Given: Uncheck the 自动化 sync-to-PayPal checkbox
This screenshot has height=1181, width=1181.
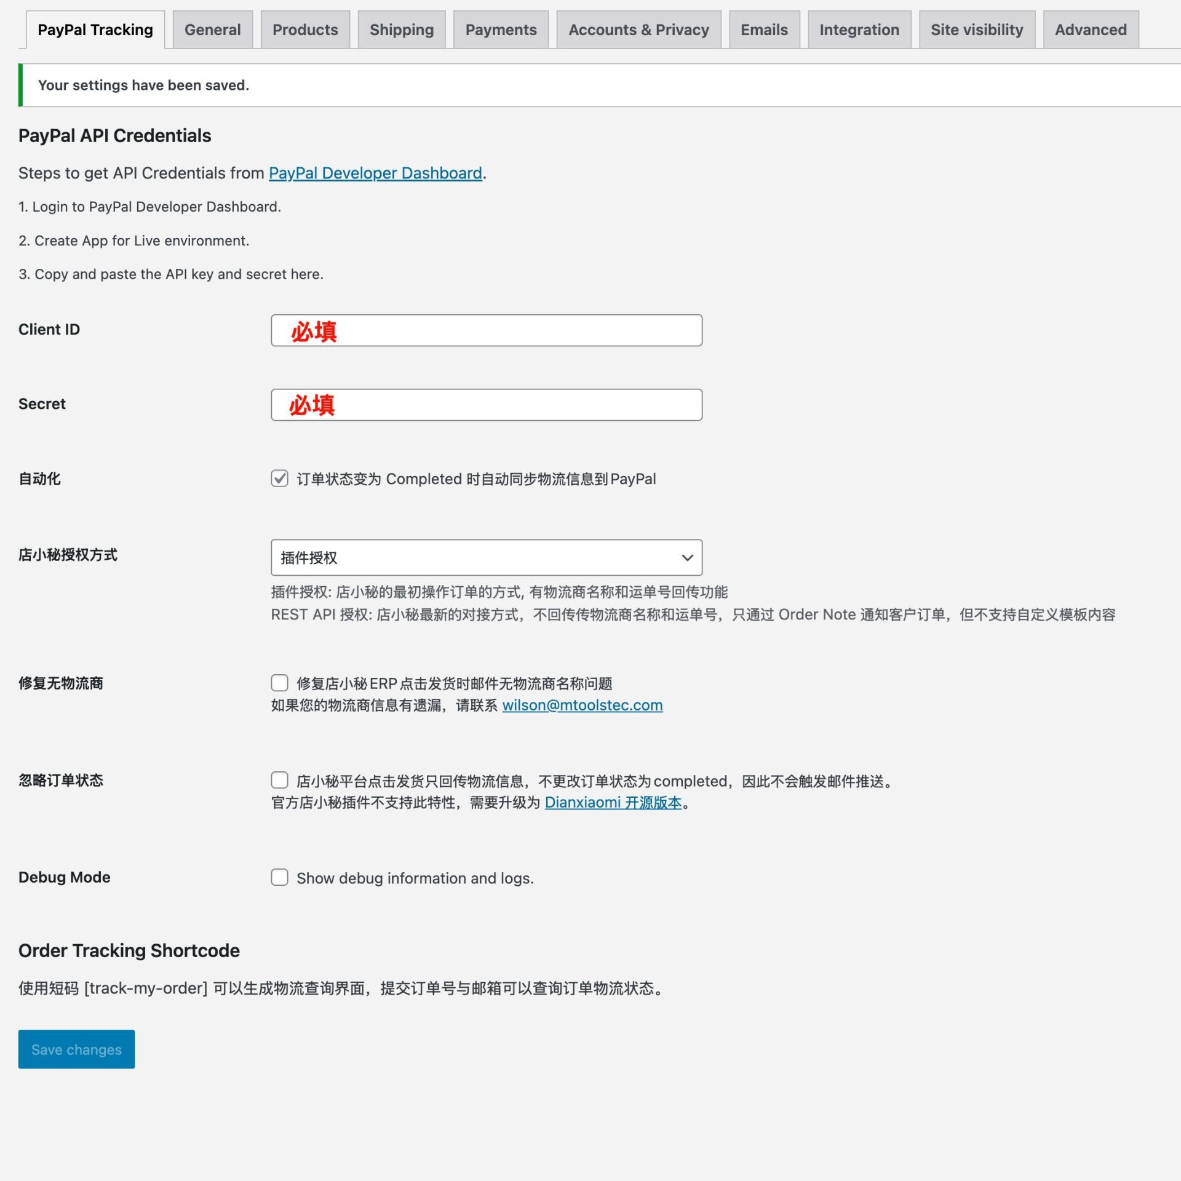Looking at the screenshot, I should coord(279,479).
